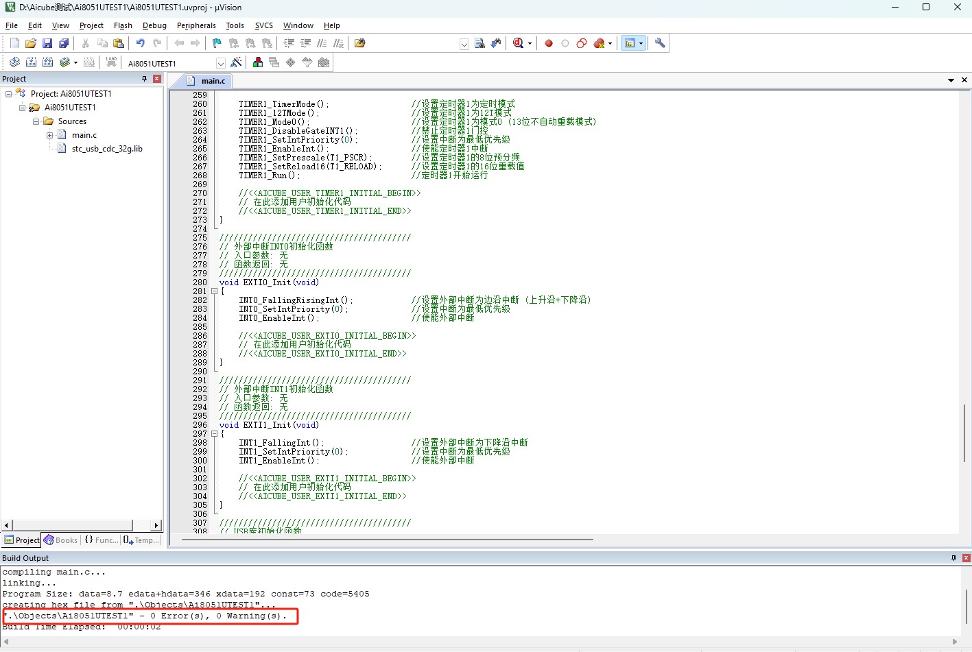
Task: Click the Download to flash LOAD icon
Action: (x=111, y=62)
